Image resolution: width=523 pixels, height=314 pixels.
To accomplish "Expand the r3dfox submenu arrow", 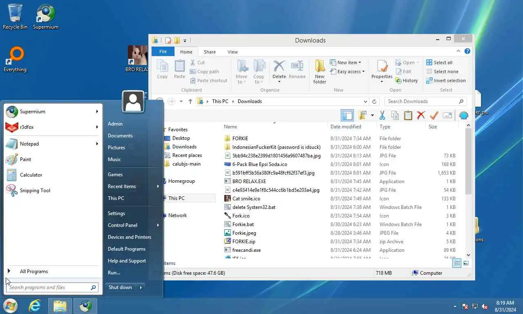I will click(x=97, y=127).
